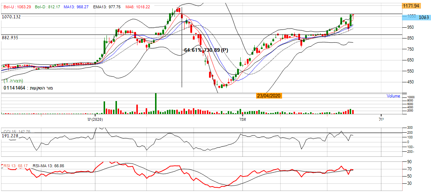
Task: Click the tallest green volume bar
Action: click(156, 104)
